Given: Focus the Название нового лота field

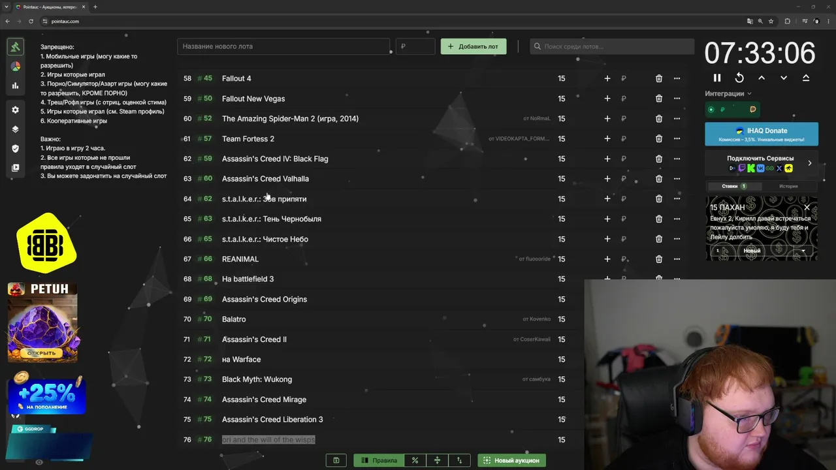Looking at the screenshot, I should 283,46.
